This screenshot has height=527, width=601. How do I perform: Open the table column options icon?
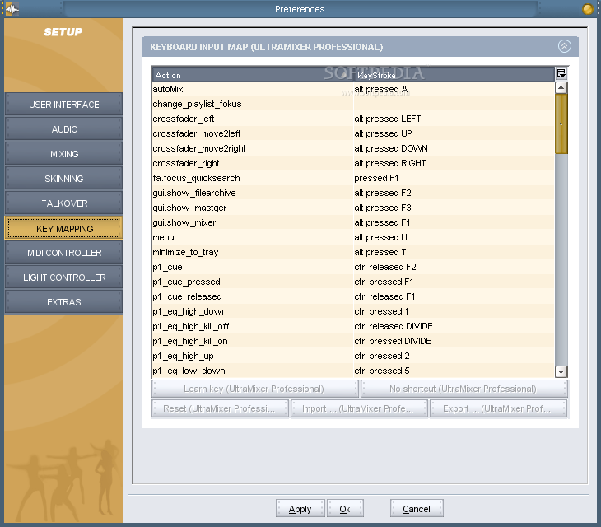pyautogui.click(x=561, y=73)
